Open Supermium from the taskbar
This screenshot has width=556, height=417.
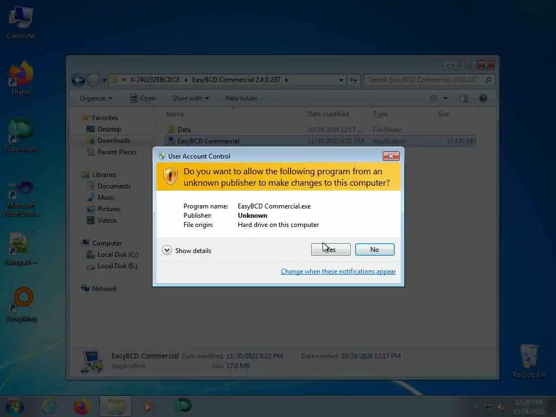(x=183, y=406)
